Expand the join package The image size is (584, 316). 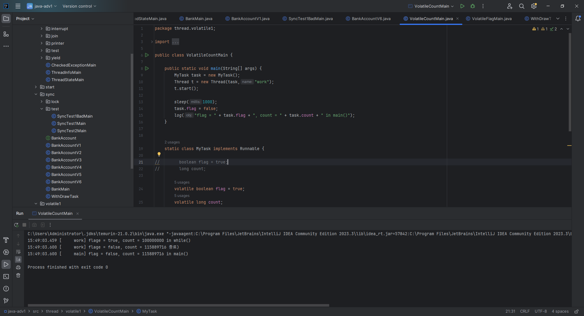tap(42, 36)
